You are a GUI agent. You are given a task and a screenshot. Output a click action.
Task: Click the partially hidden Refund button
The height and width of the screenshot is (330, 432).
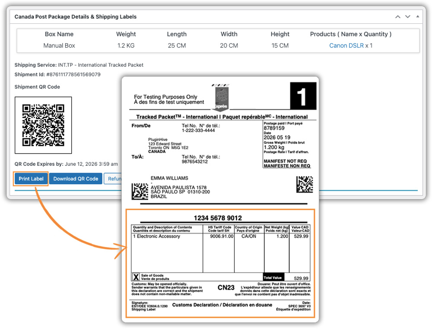[x=113, y=179]
